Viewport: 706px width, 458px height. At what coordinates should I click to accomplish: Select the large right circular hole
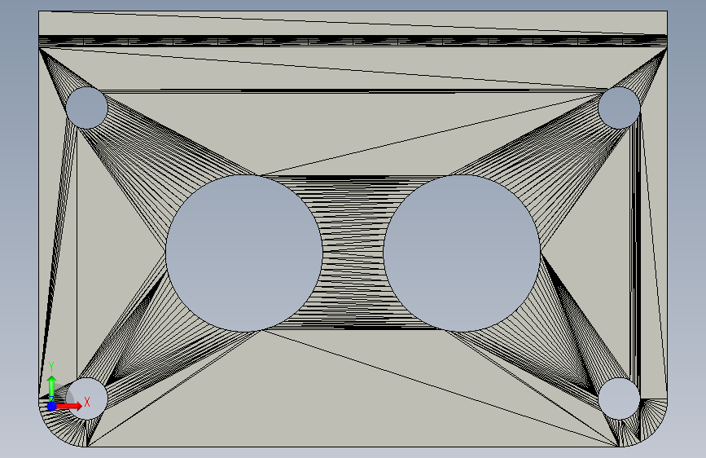[462, 253]
